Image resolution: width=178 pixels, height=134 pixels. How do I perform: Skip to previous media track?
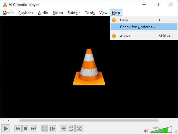pos(18,129)
